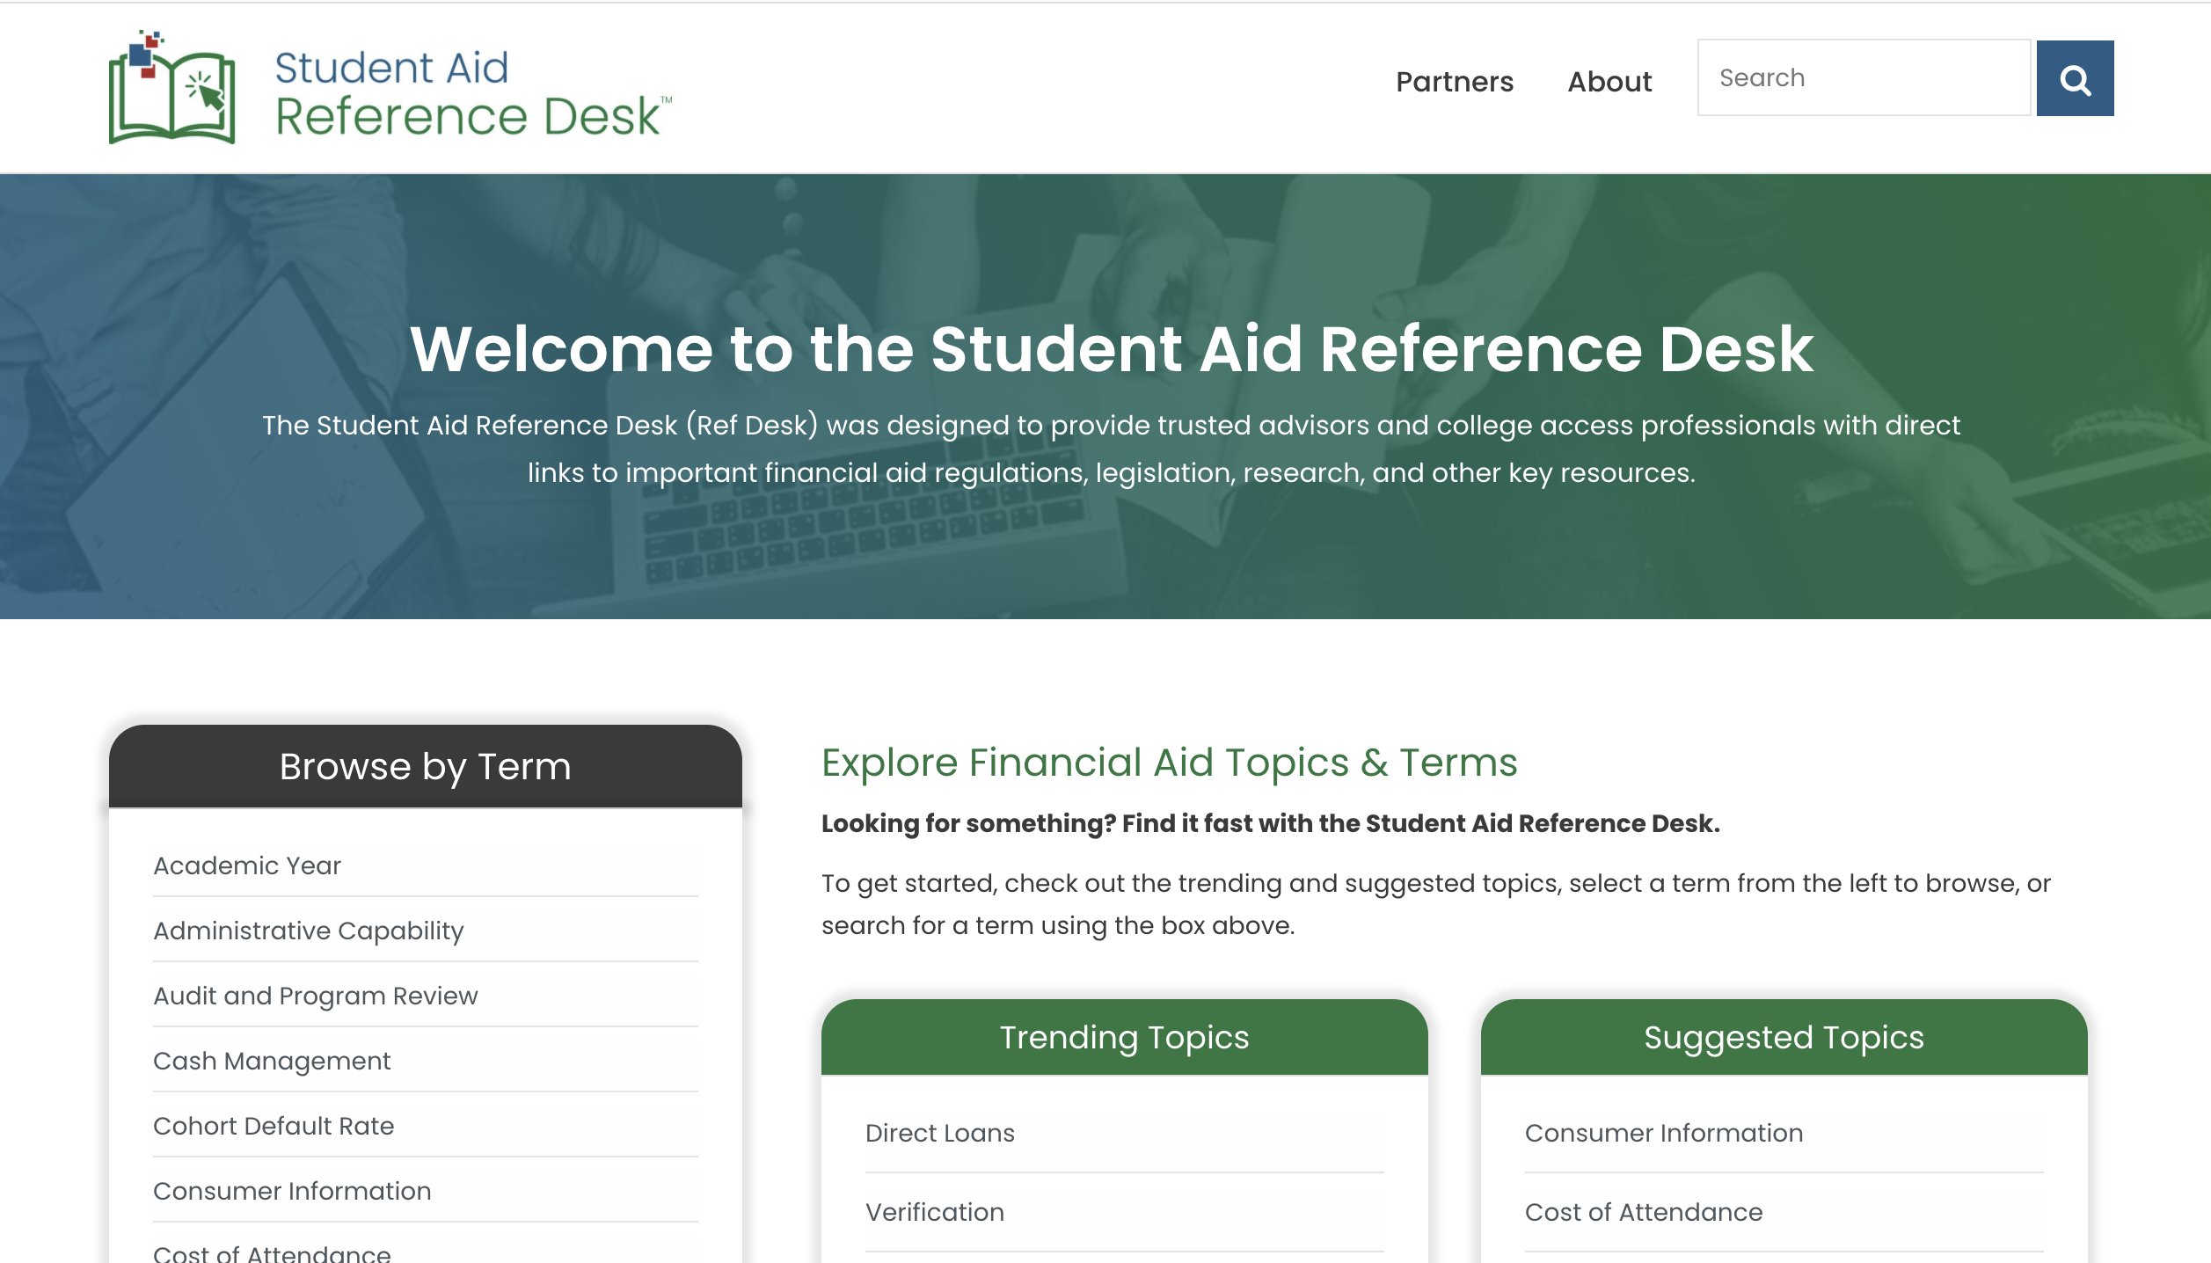Select Administrative Capability term
This screenshot has width=2211, height=1263.
click(308, 931)
